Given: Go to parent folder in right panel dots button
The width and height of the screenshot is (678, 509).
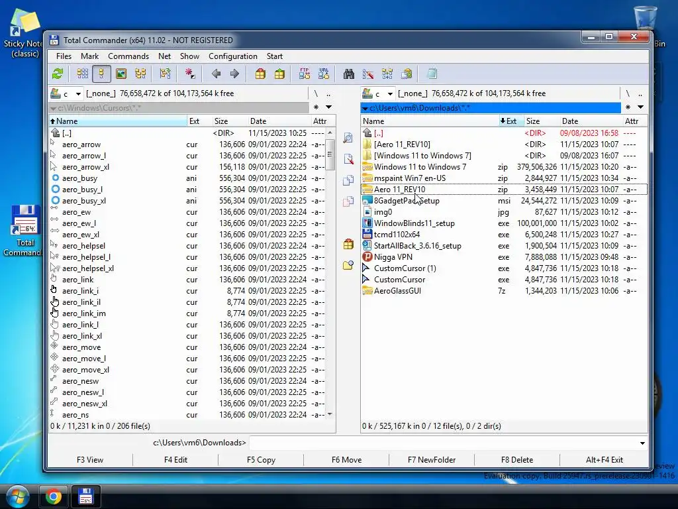Looking at the screenshot, I should coord(640,93).
